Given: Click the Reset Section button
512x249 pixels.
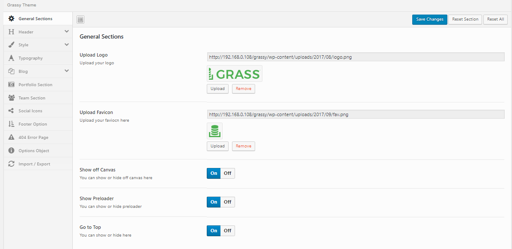Looking at the screenshot, I should tap(465, 19).
